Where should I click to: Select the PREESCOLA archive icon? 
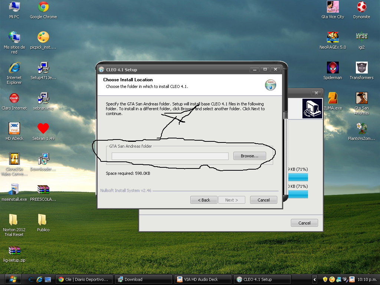pyautogui.click(x=43, y=193)
